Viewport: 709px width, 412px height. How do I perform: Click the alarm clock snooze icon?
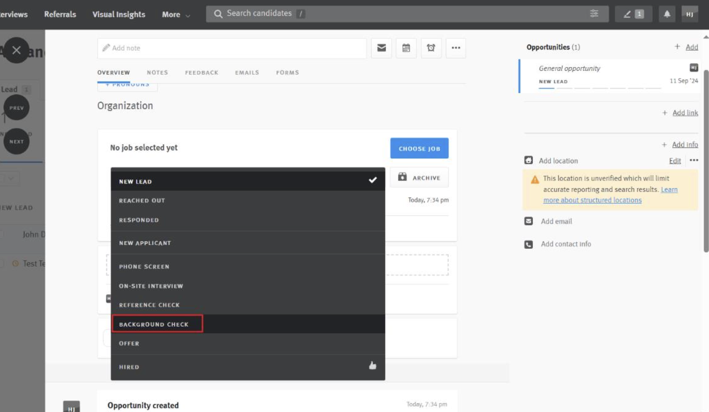click(x=431, y=48)
